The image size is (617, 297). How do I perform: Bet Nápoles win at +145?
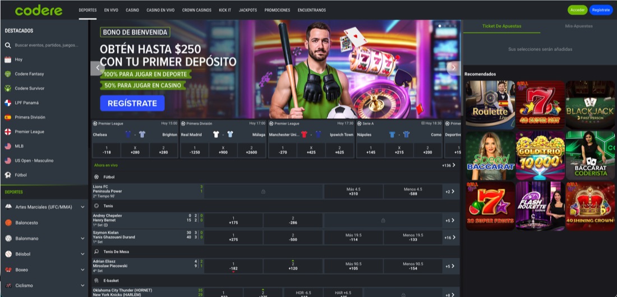point(370,150)
